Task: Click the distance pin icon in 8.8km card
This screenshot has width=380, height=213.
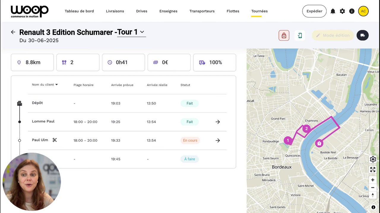Action: pos(19,62)
